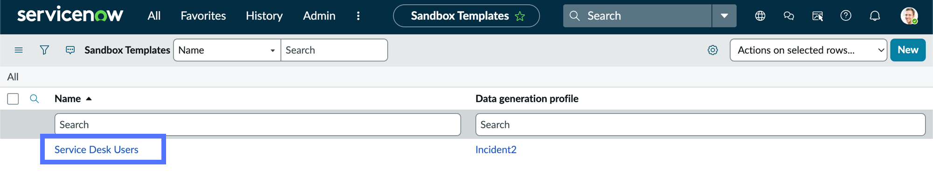Open the All menu
Image resolution: width=933 pixels, height=196 pixels.
coord(154,16)
